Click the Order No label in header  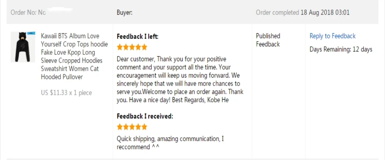click(x=24, y=12)
